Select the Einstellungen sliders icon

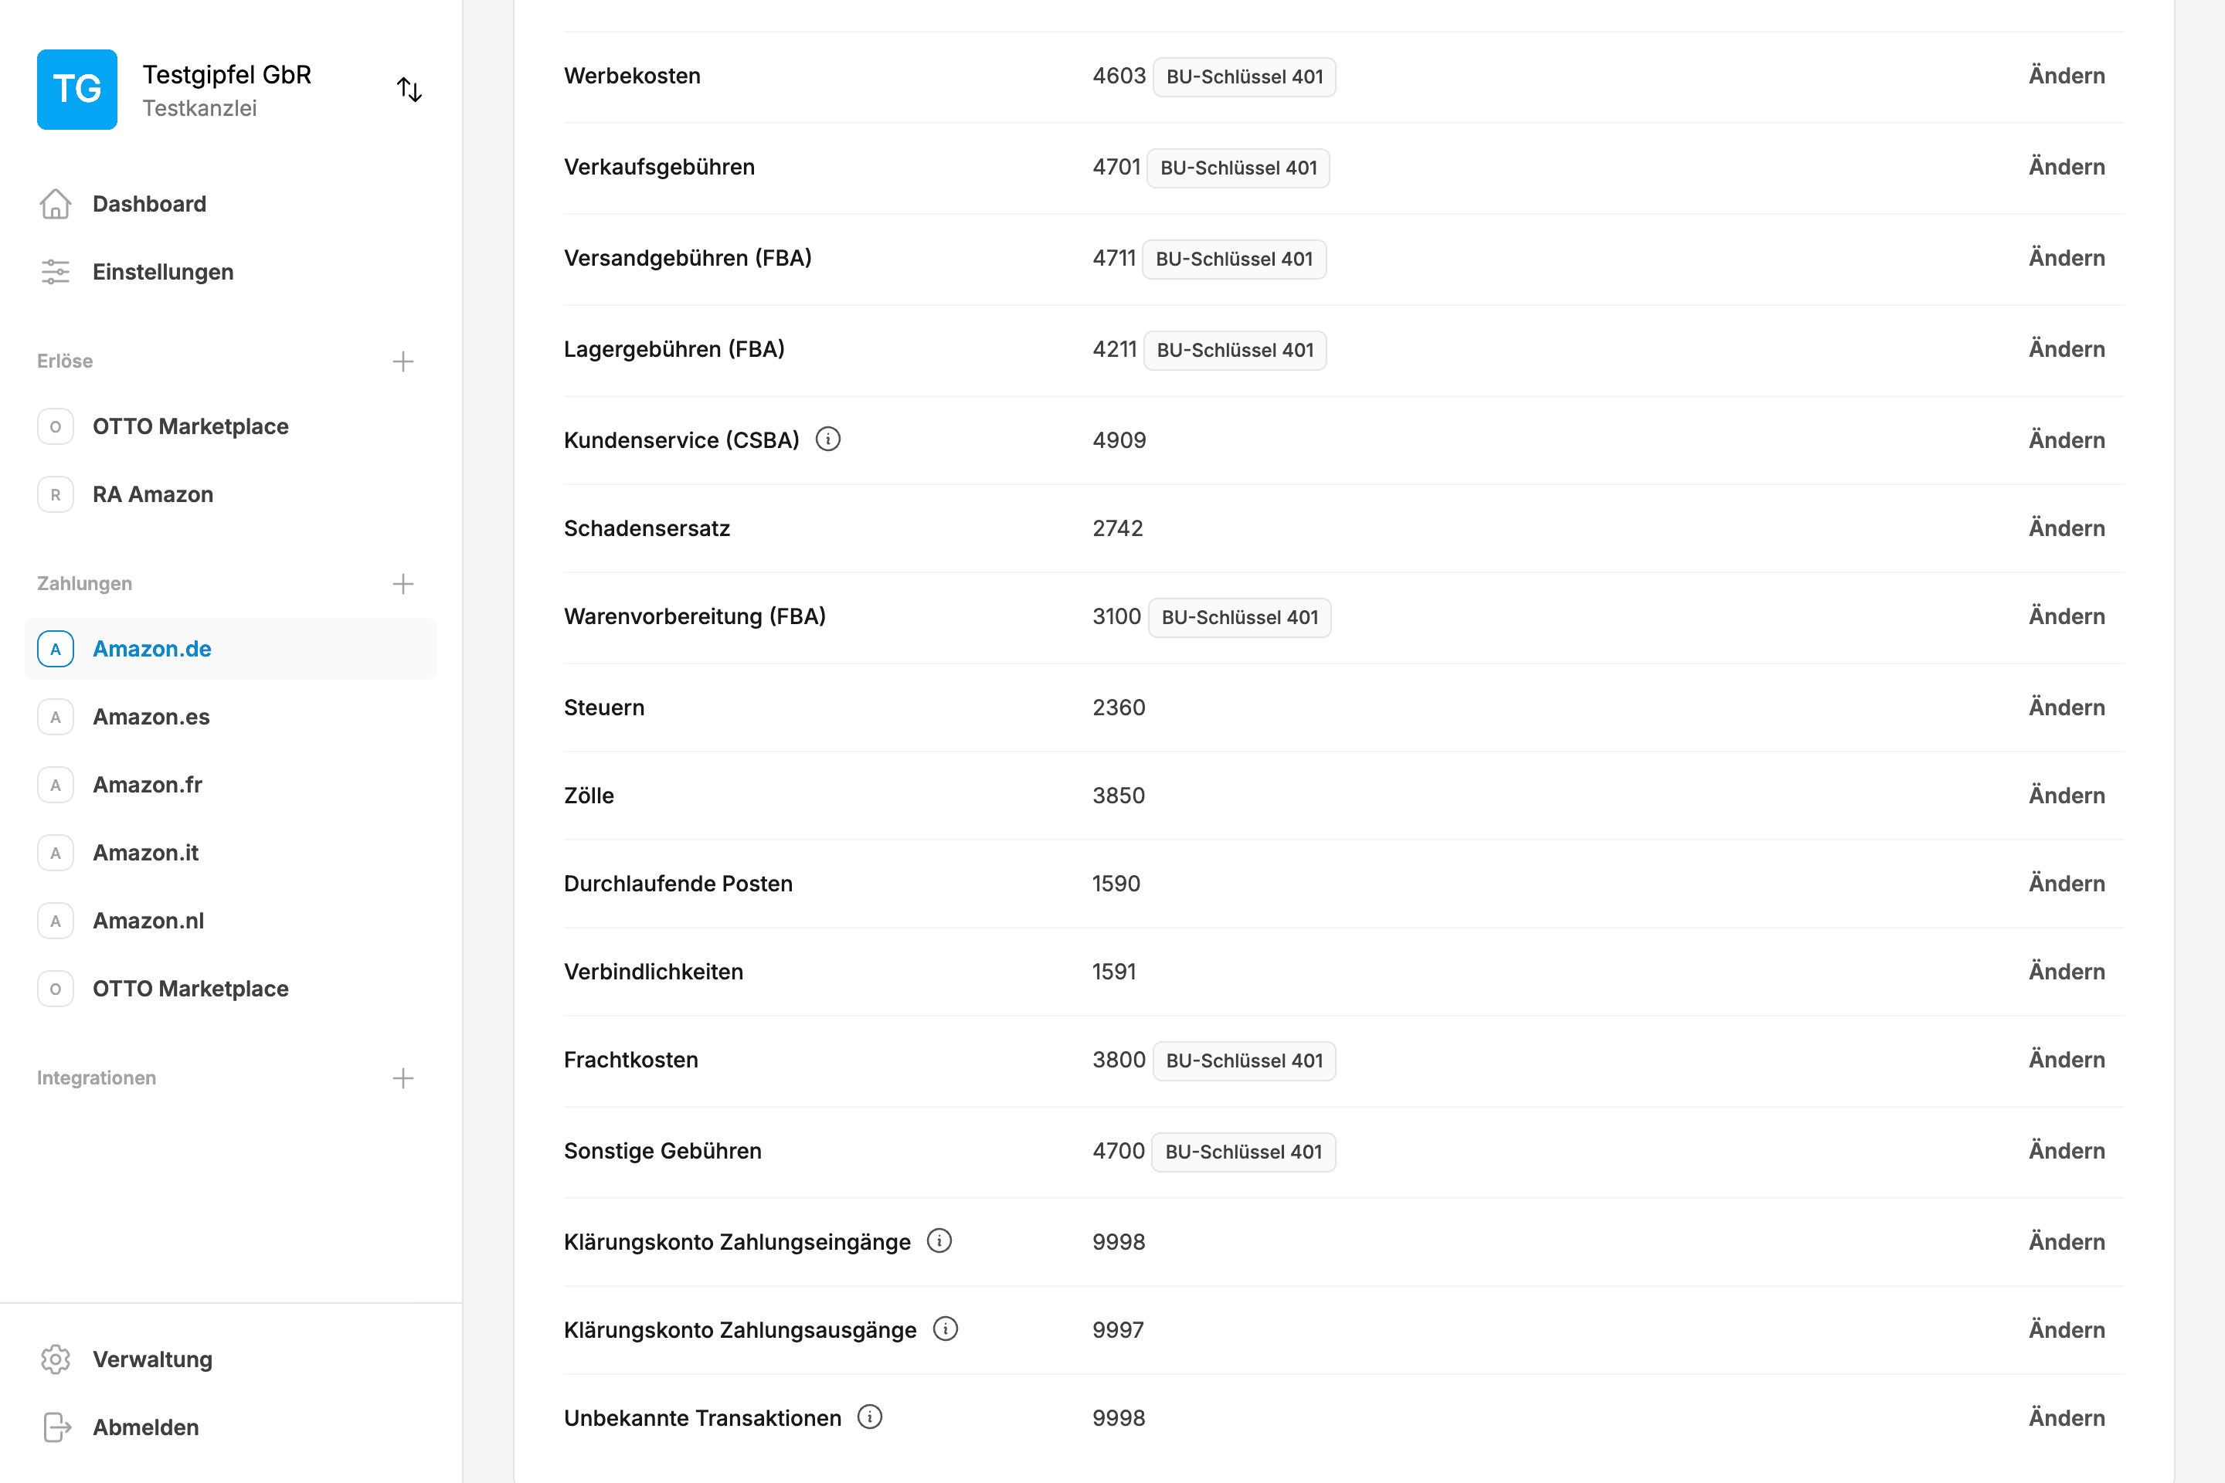click(55, 271)
